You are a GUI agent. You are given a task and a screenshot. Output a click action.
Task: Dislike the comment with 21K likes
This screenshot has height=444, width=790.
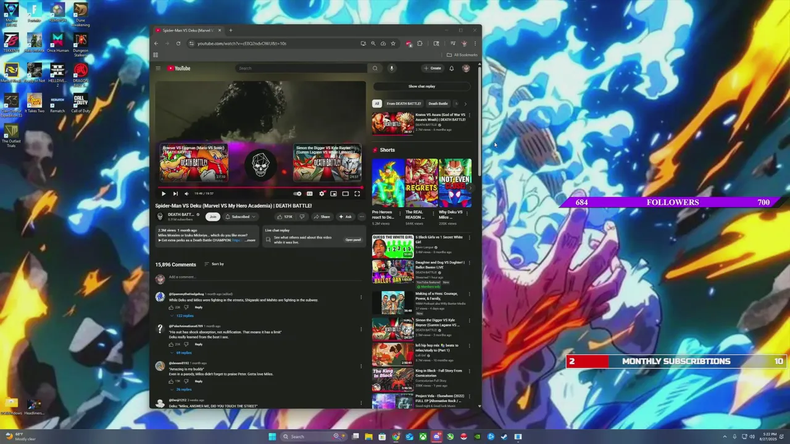click(188, 344)
